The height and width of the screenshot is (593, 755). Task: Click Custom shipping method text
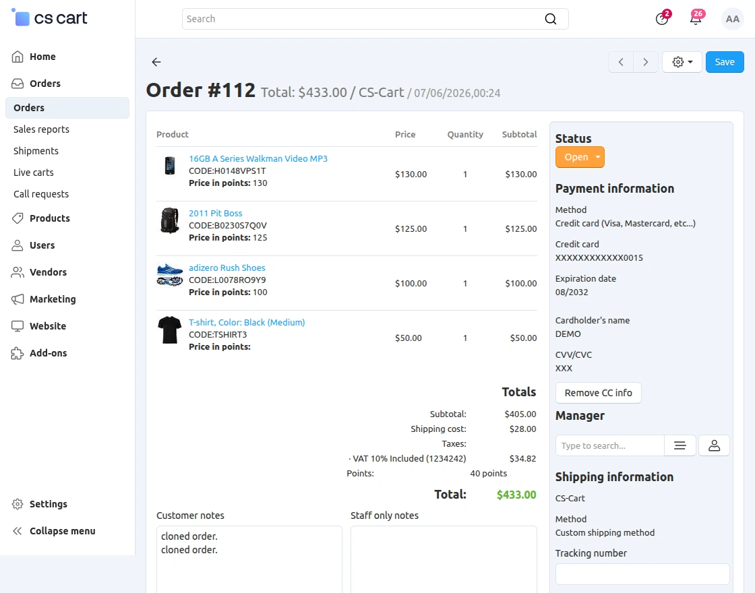pos(605,533)
